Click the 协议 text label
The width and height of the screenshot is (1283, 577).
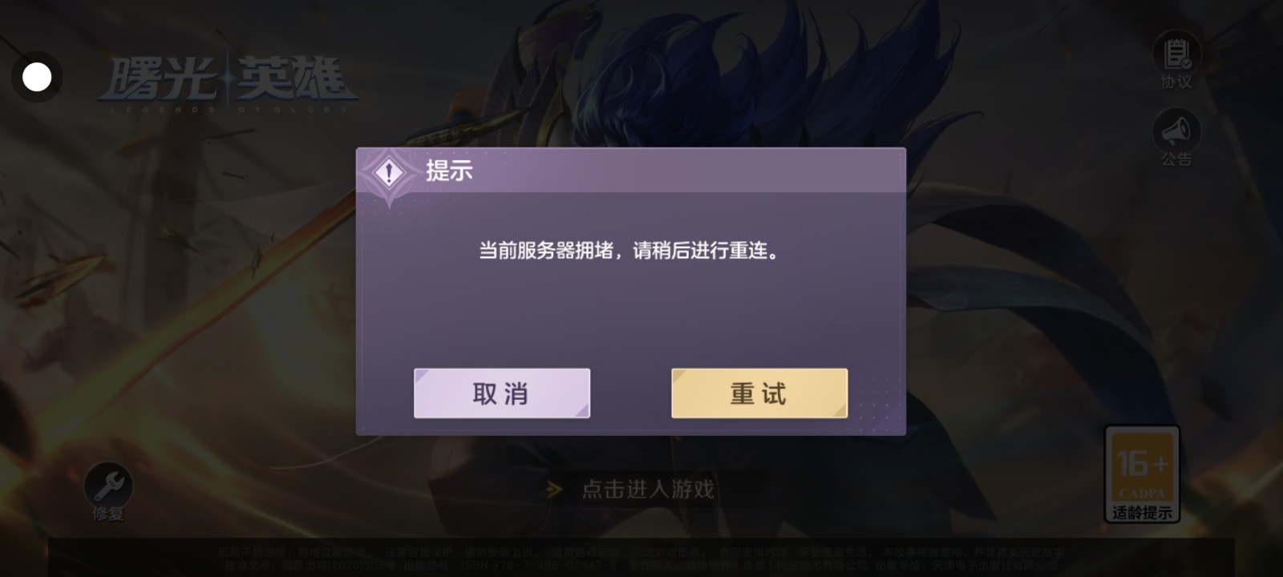point(1176,82)
